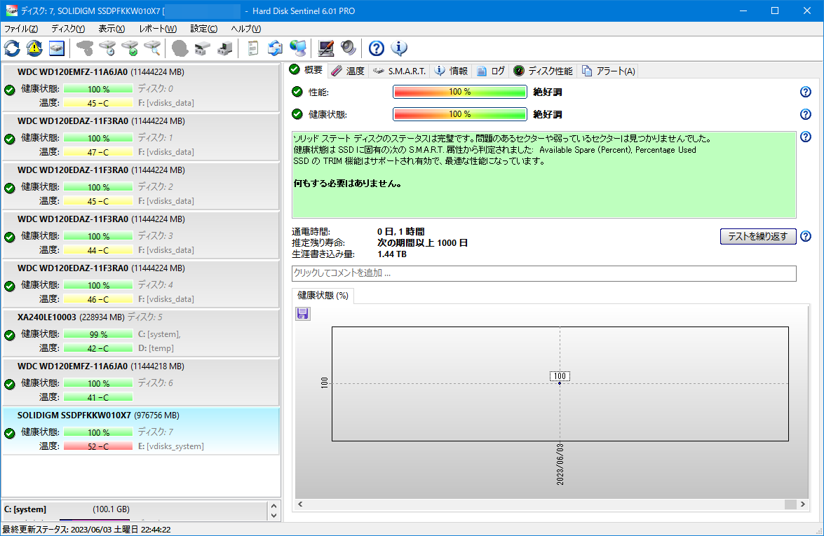Click the volume list scroll up arrow

pyautogui.click(x=273, y=506)
